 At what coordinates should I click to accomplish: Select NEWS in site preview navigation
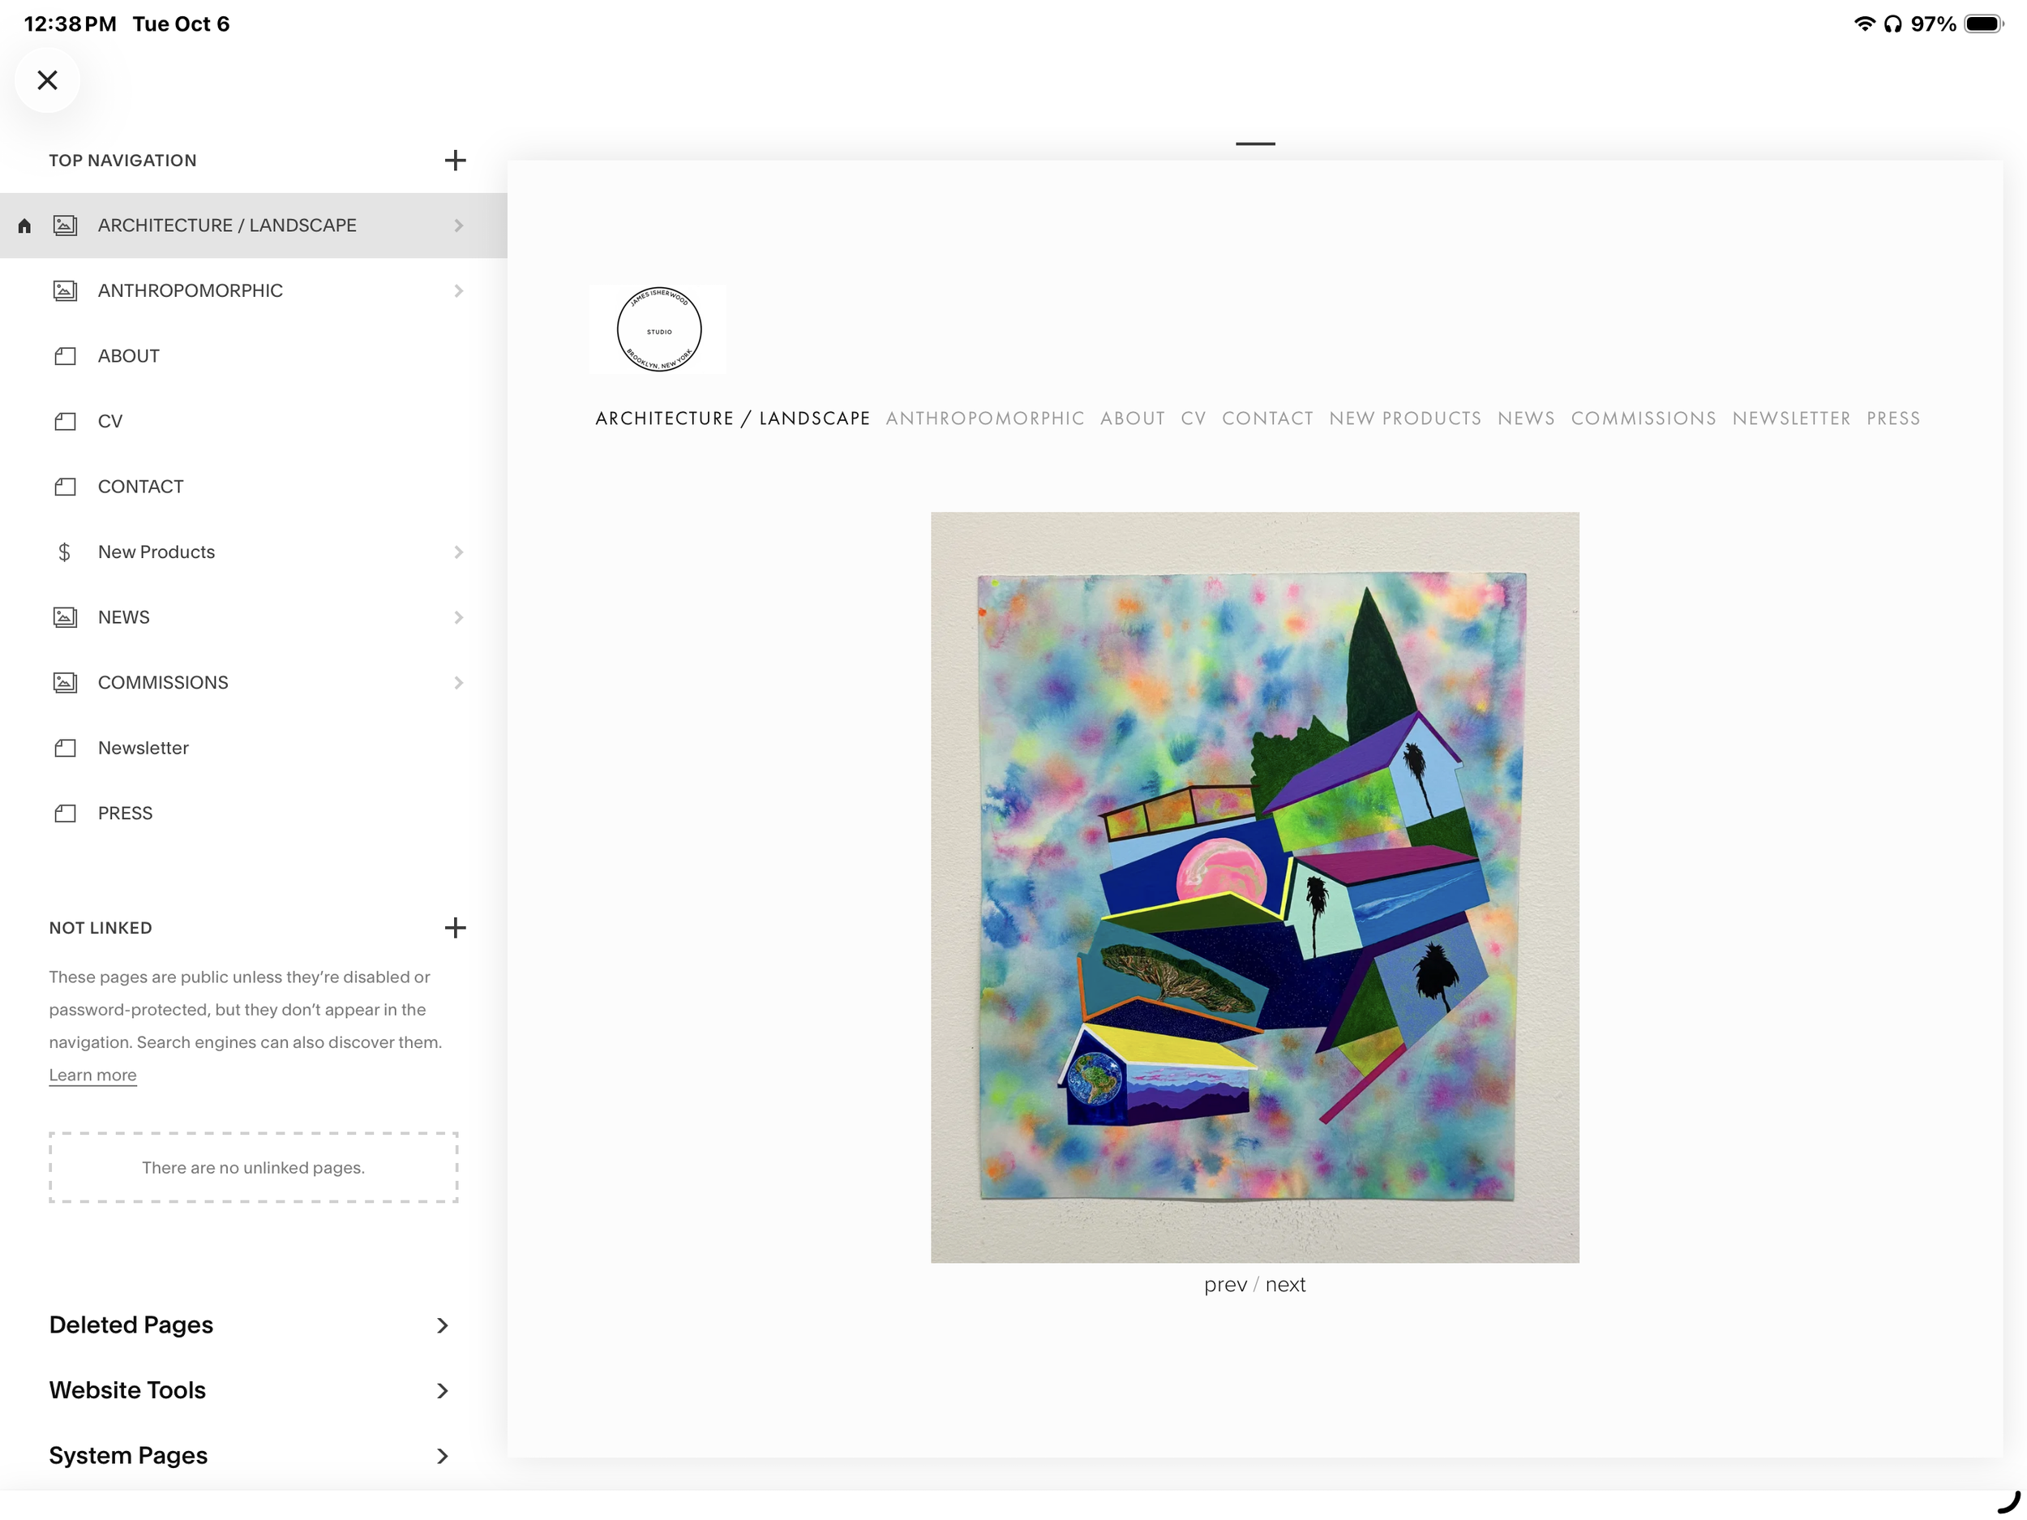(x=1526, y=418)
